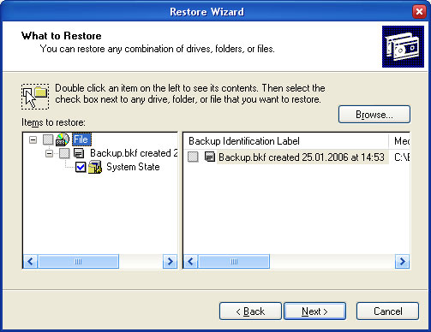Click the checkbox-and-folder hint icon

tap(35, 97)
